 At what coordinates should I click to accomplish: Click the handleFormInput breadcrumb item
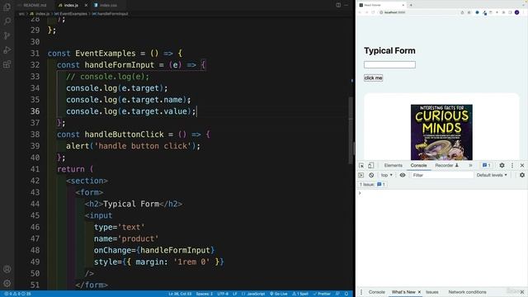pyautogui.click(x=110, y=14)
